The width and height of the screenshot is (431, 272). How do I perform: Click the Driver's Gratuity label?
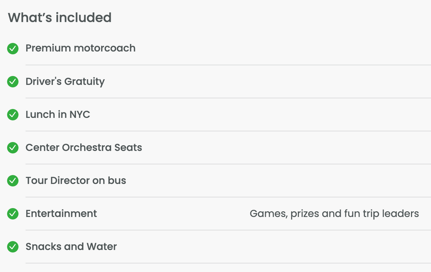pos(65,82)
